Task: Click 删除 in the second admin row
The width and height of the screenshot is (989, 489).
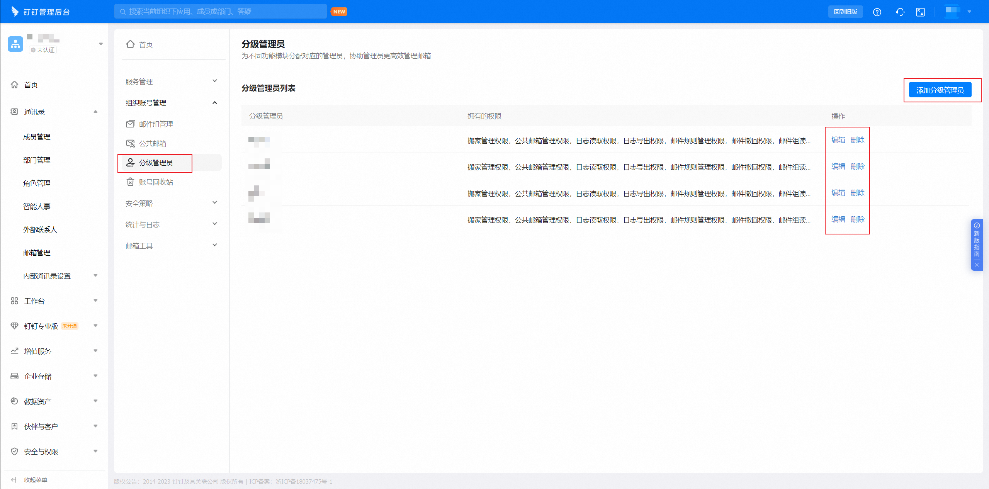Action: coord(858,166)
